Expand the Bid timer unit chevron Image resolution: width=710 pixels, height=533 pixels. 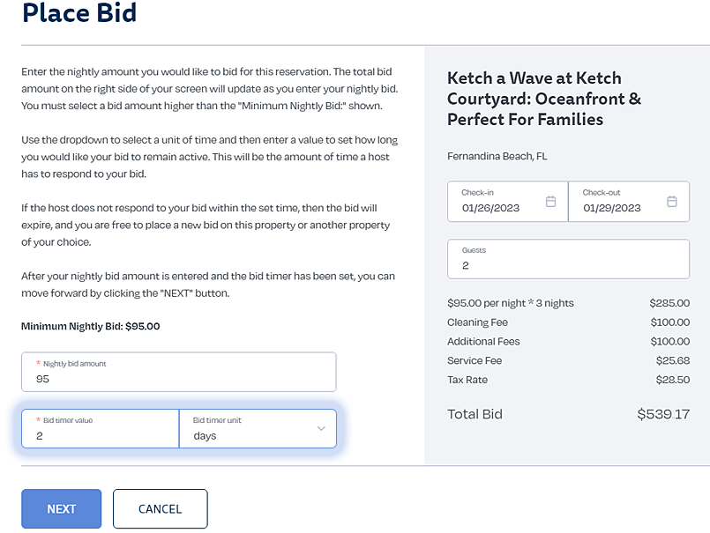[320, 429]
